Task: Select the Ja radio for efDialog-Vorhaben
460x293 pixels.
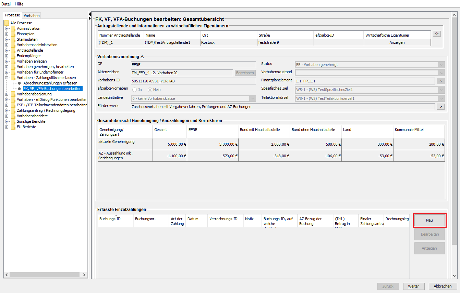Action: point(135,90)
